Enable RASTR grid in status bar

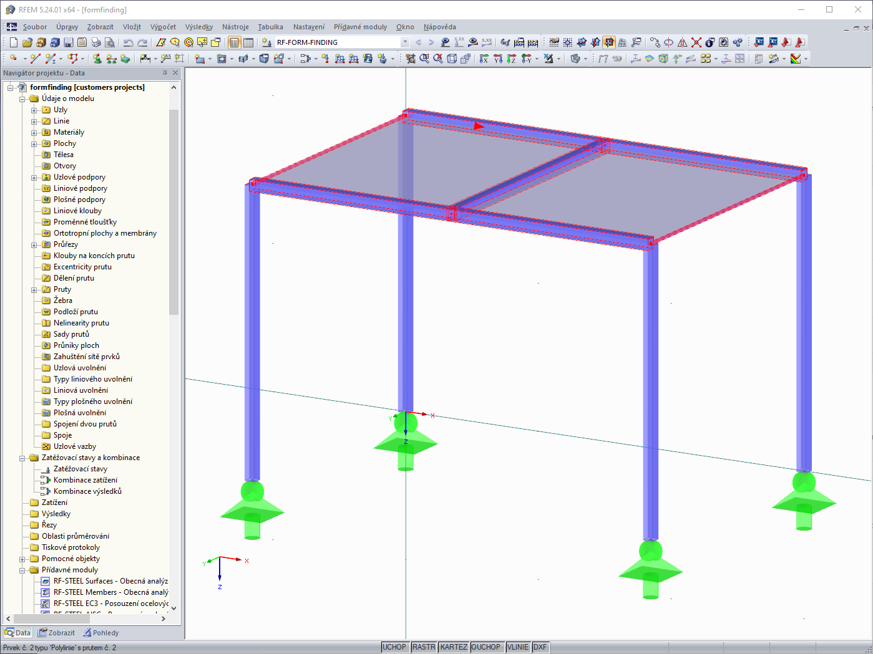[423, 647]
